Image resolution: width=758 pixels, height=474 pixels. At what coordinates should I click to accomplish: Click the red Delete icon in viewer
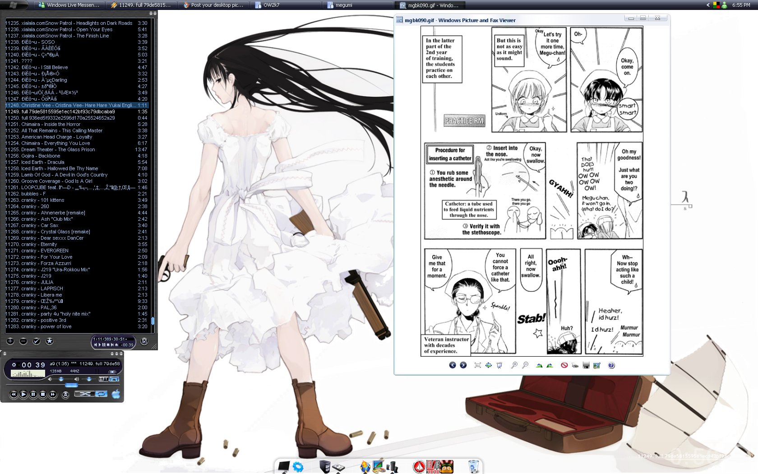[564, 365]
